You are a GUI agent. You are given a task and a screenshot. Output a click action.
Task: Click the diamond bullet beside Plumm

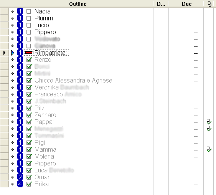(x=13, y=18)
